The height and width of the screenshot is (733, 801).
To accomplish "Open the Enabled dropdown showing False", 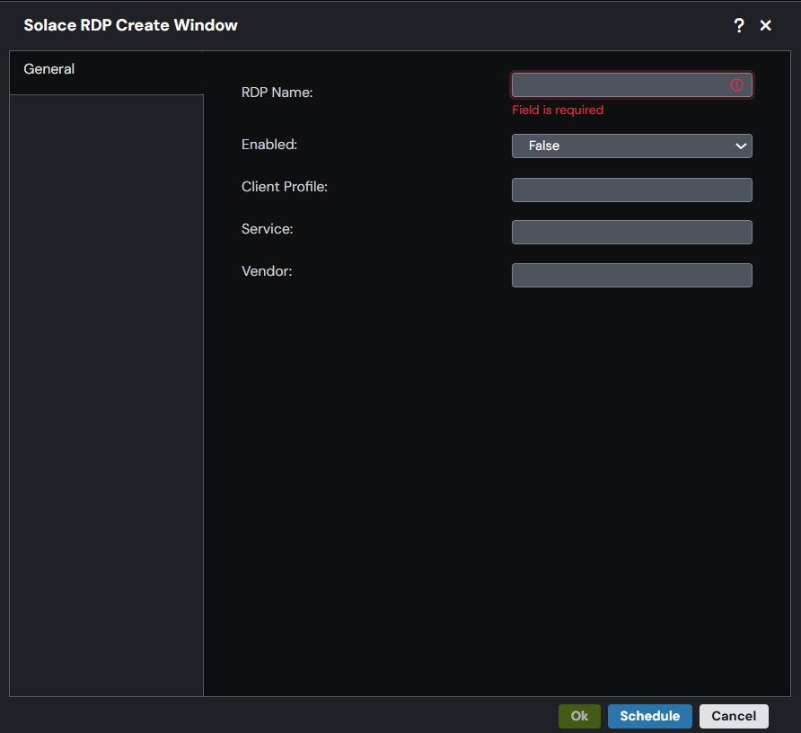I will (631, 146).
